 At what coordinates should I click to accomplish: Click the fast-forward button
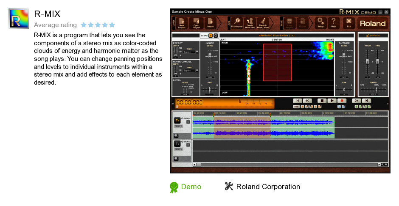357,101
